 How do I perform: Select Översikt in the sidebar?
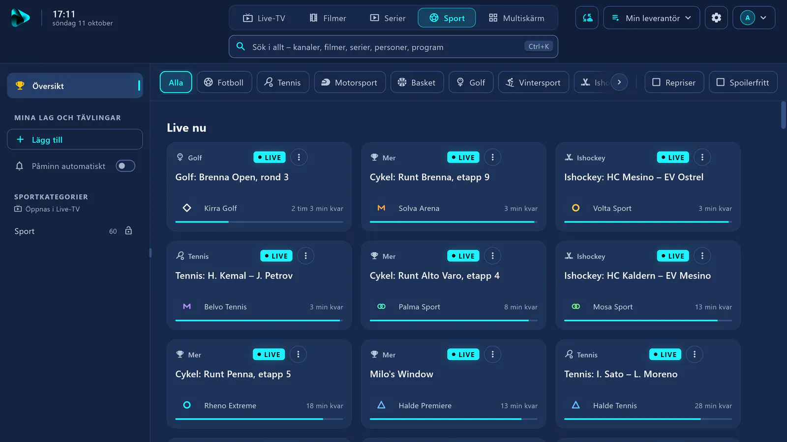pos(75,85)
